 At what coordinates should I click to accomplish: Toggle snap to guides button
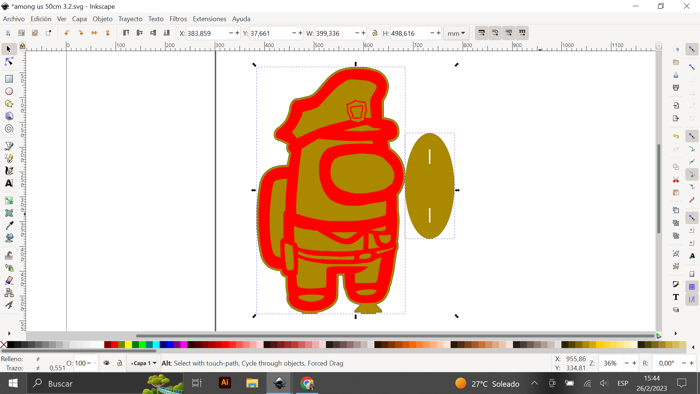692,300
